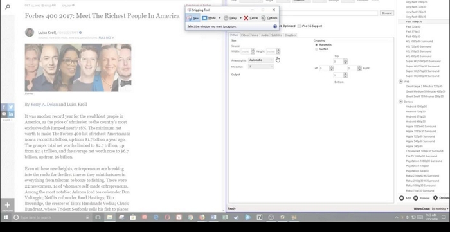
Task: Open File Explorer from the taskbar
Action: coord(110,217)
